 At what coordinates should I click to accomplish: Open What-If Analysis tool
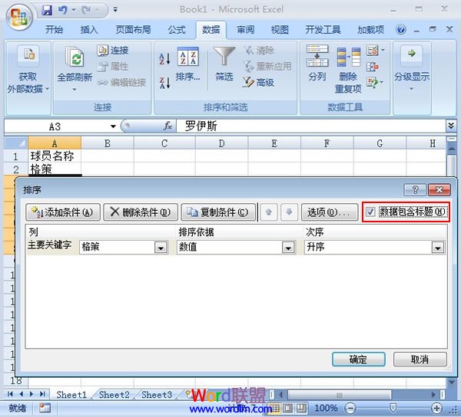pyautogui.click(x=372, y=83)
